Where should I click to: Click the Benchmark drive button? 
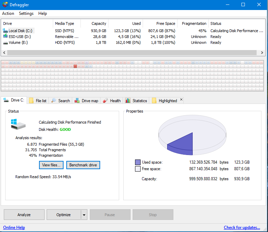point(83,165)
